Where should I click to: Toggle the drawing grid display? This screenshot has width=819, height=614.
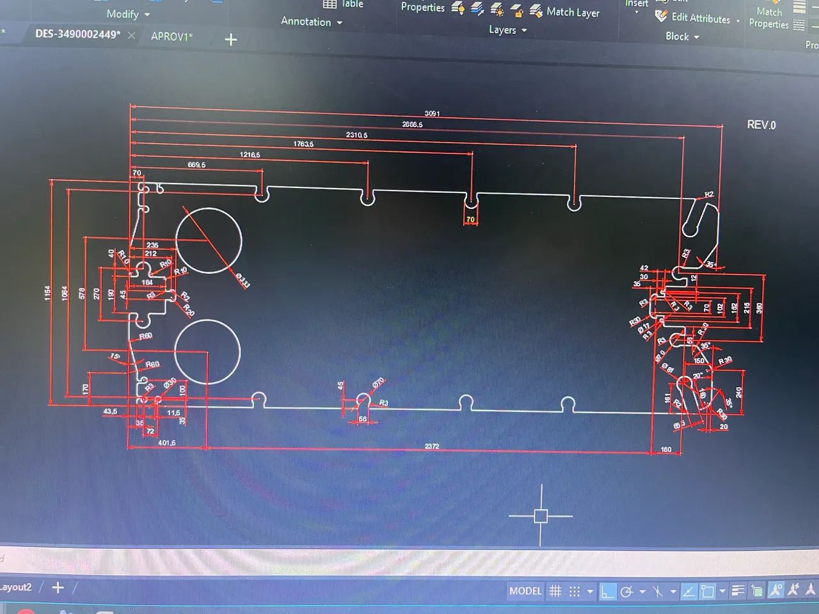click(555, 592)
